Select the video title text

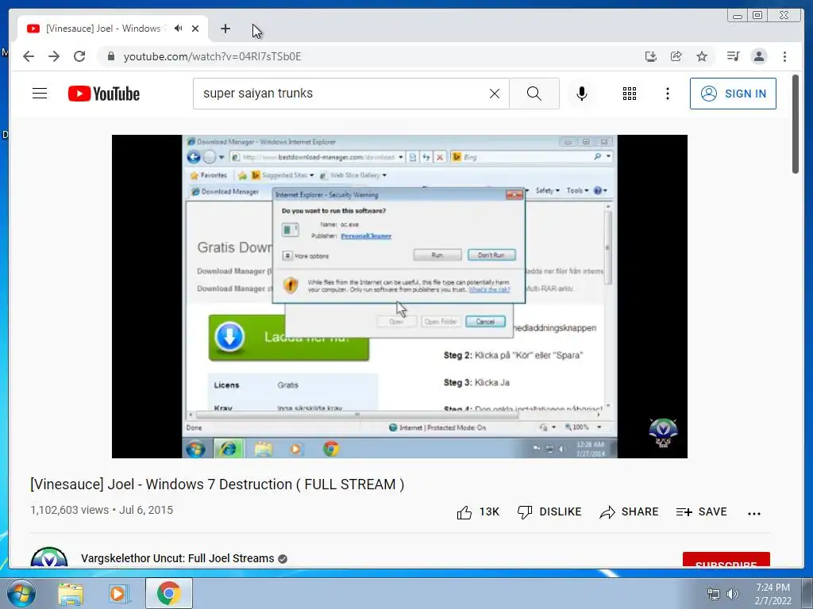(x=218, y=485)
